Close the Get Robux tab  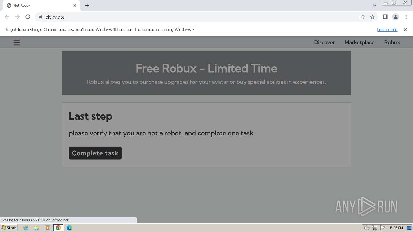click(75, 5)
